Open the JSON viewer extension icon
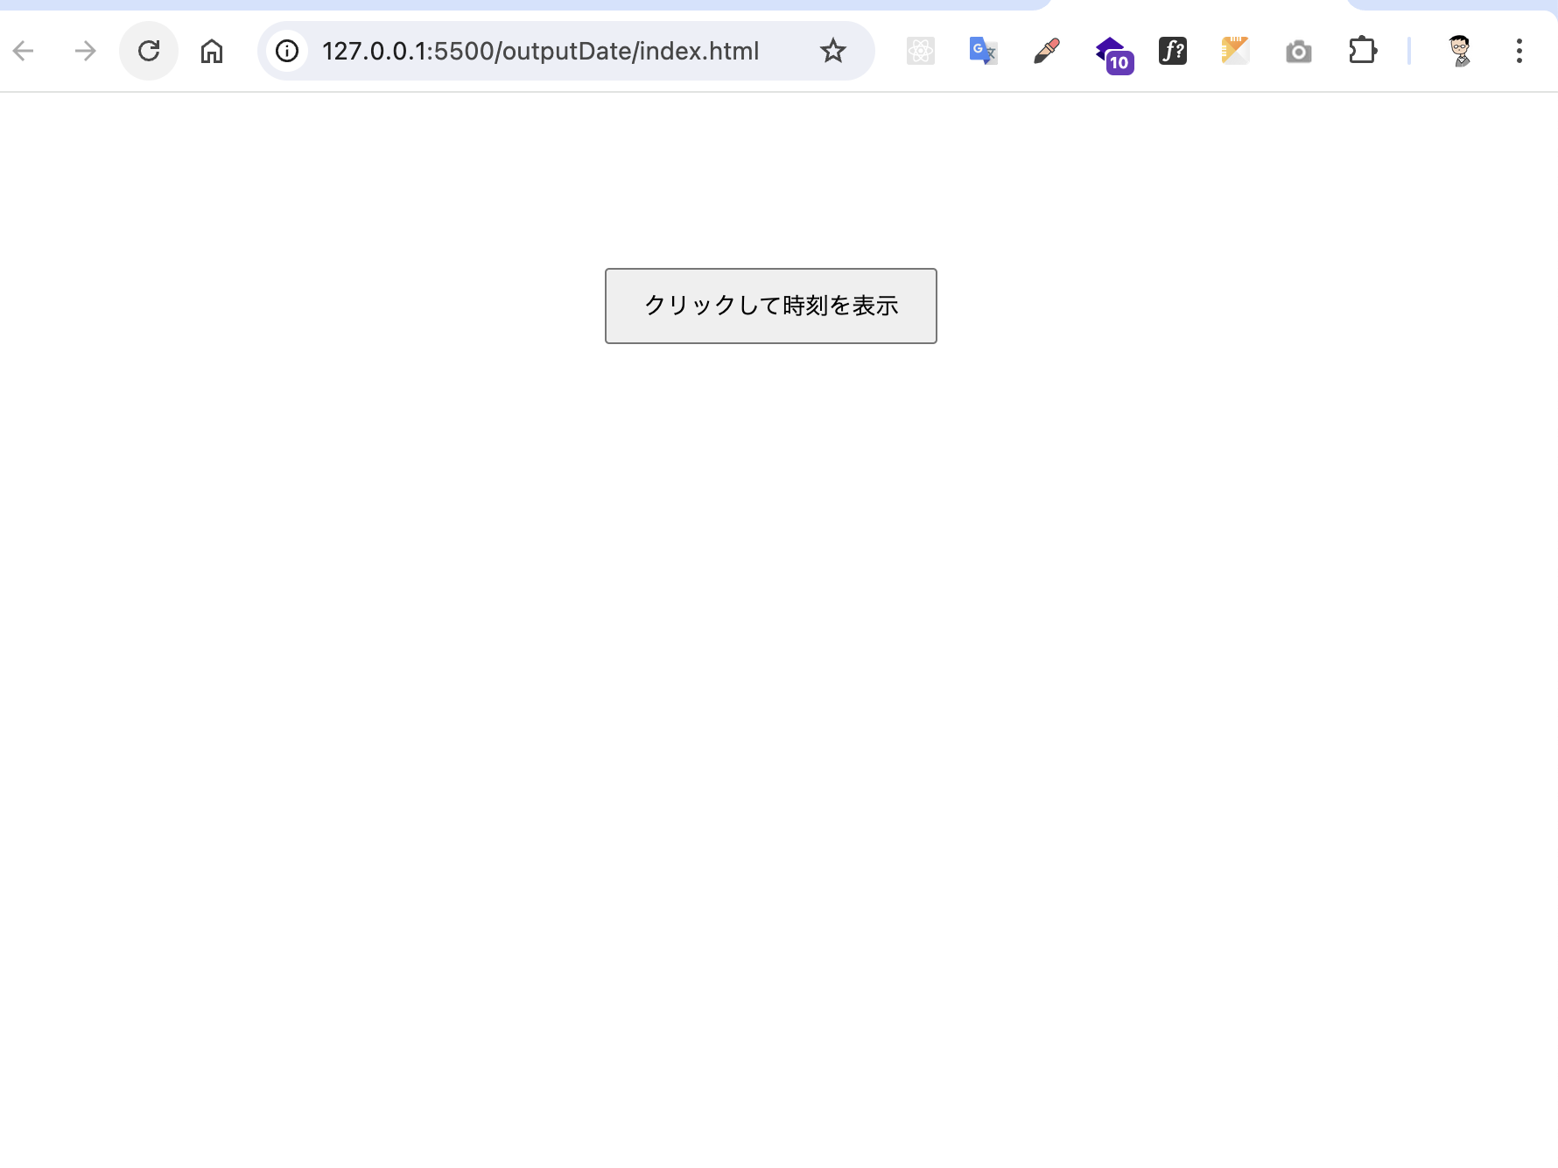This screenshot has height=1168, width=1558. pos(1234,50)
